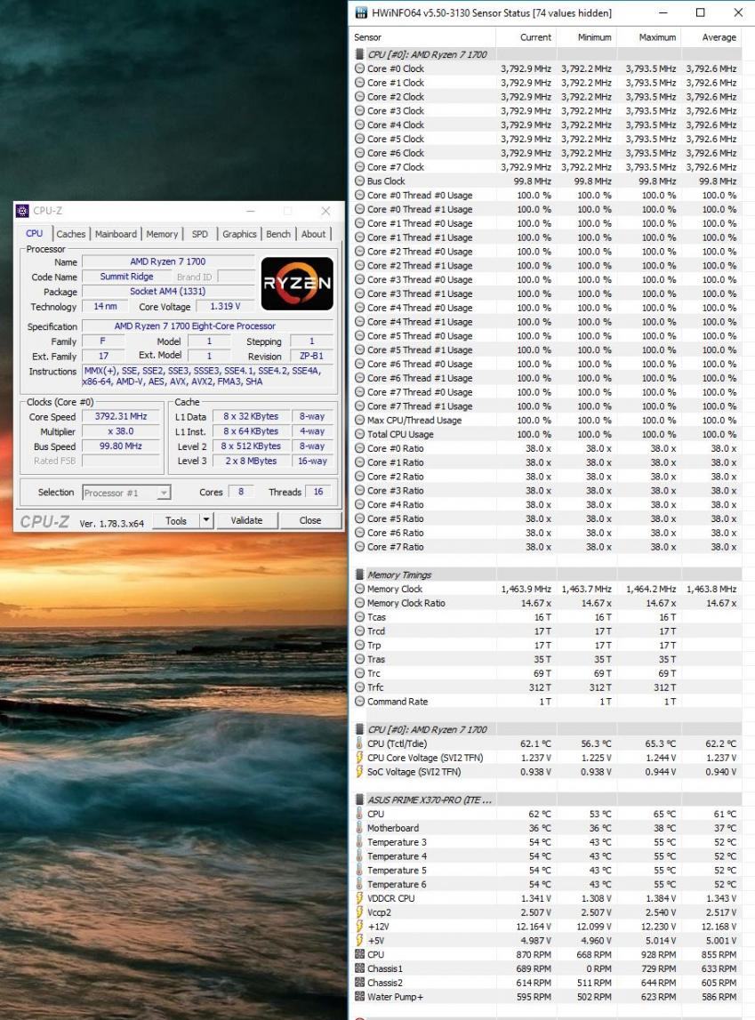Click the Bus Clock sensor icon
755x1020 pixels.
coord(359,181)
